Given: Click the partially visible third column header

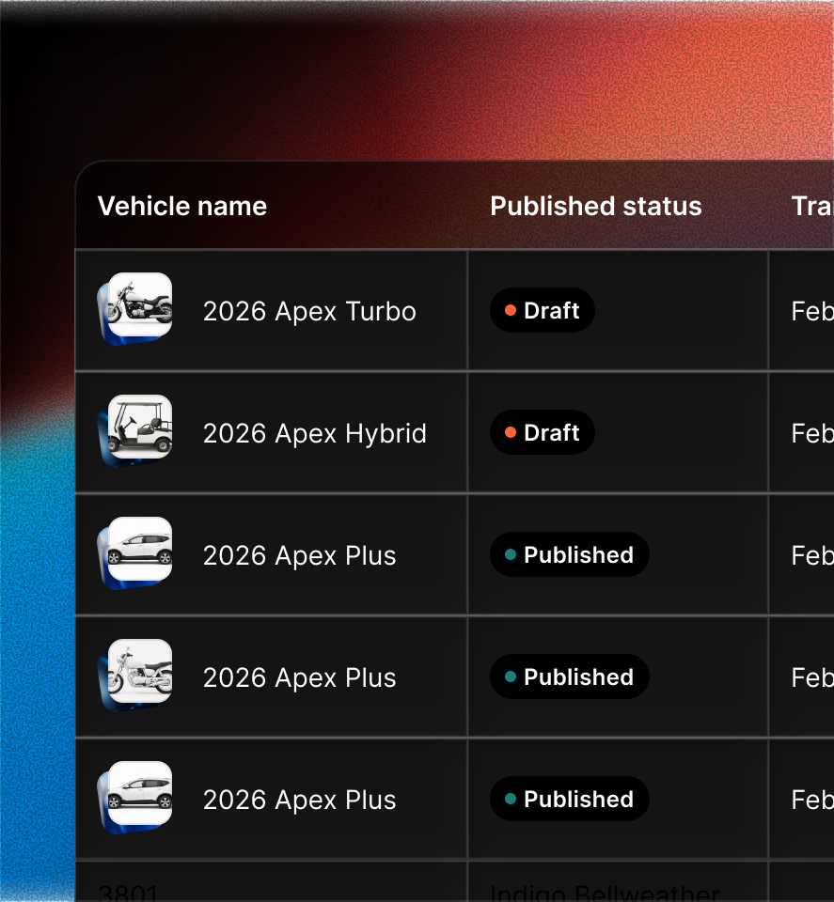Looking at the screenshot, I should (811, 207).
